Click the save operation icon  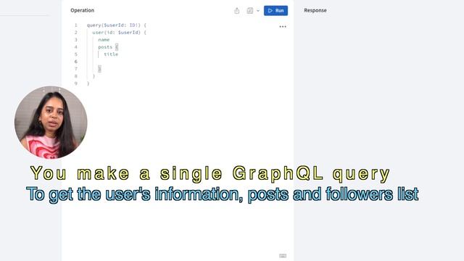click(249, 11)
